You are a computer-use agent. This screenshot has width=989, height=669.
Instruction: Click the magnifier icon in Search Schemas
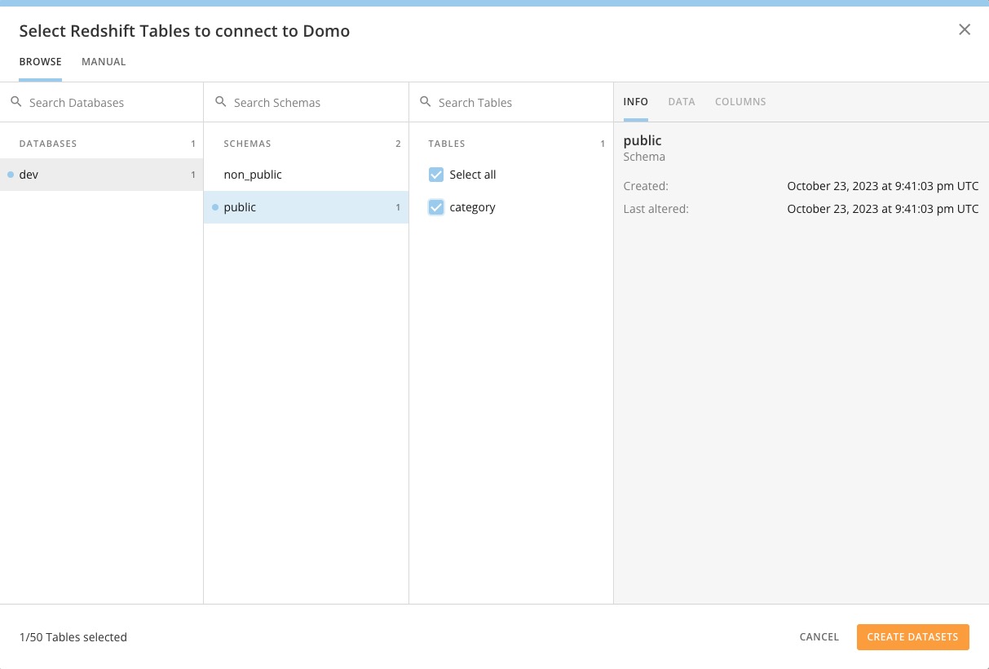click(220, 102)
